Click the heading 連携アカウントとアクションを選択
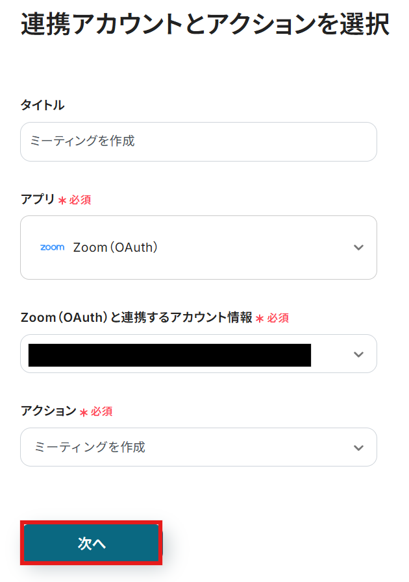Viewport: 409px width, 582px height. (x=204, y=26)
